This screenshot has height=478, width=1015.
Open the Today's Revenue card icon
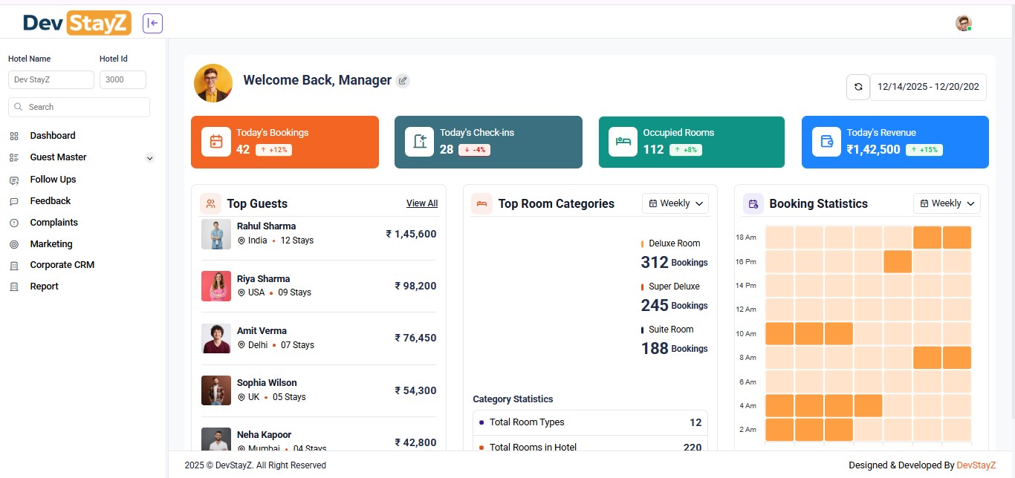pyautogui.click(x=826, y=141)
